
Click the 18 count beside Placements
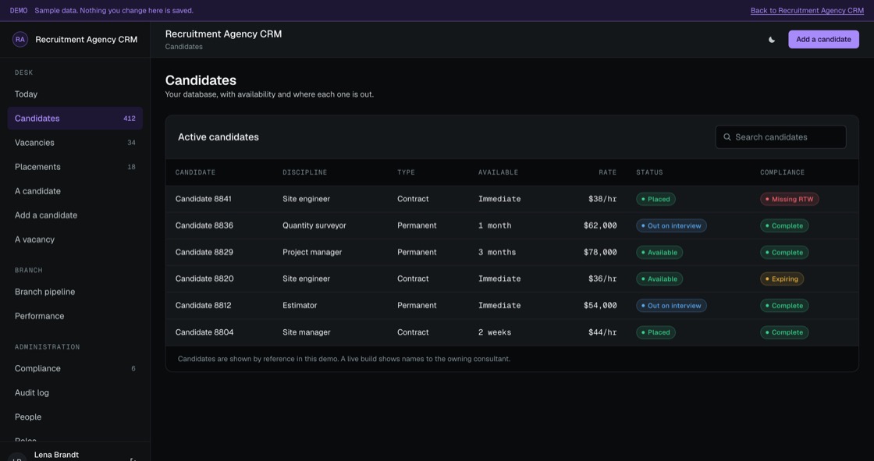coord(132,167)
